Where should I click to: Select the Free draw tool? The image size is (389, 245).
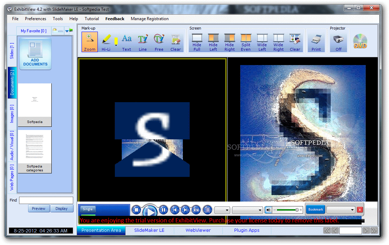click(159, 42)
